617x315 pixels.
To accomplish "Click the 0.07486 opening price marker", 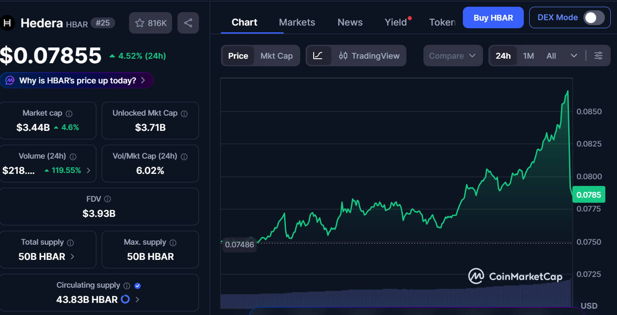I will (239, 245).
